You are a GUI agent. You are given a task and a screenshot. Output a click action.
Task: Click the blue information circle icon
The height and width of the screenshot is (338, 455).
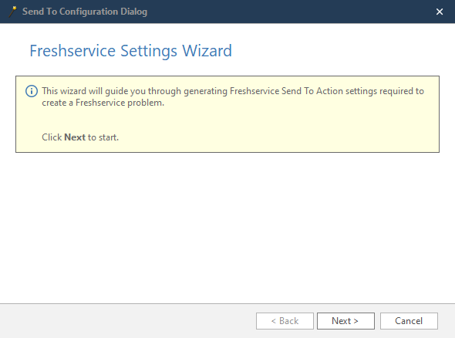click(32, 91)
